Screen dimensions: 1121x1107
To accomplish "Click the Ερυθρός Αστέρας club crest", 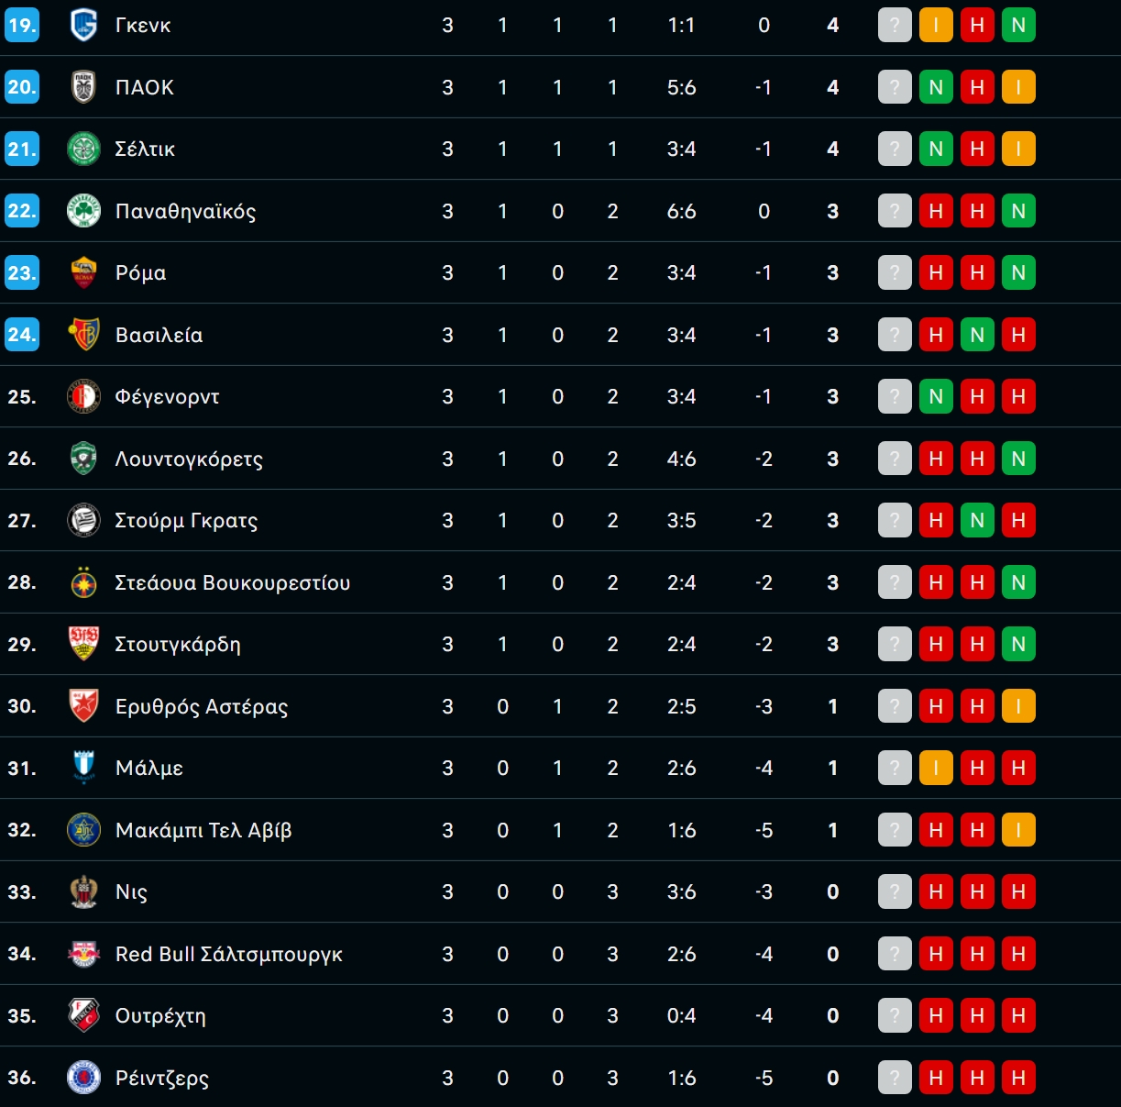I will [x=83, y=706].
